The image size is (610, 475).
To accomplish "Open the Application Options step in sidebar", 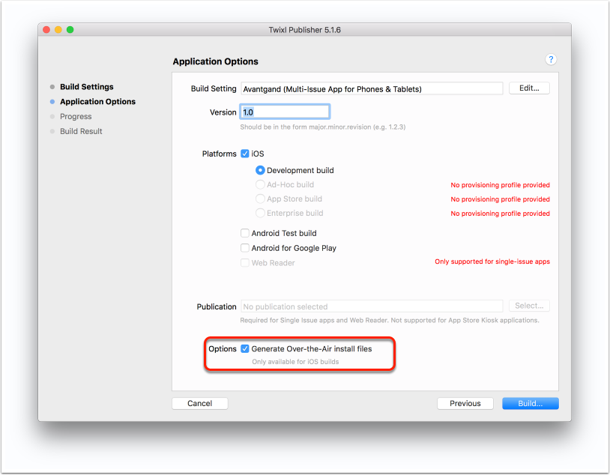I will (97, 102).
